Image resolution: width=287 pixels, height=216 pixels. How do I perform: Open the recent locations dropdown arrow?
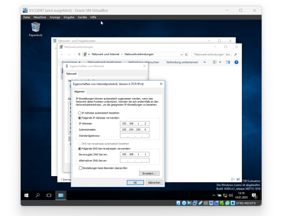74,54
